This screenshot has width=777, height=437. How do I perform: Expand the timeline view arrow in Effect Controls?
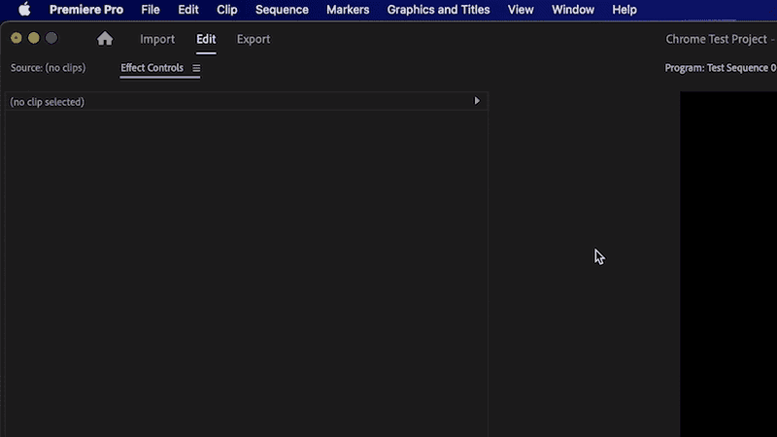point(476,101)
